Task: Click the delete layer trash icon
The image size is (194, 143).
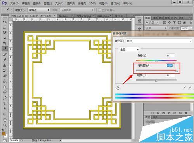Action: [186, 113]
